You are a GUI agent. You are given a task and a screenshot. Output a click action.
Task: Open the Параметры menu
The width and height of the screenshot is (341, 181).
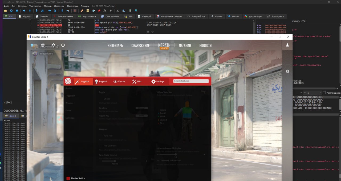click(72, 6)
